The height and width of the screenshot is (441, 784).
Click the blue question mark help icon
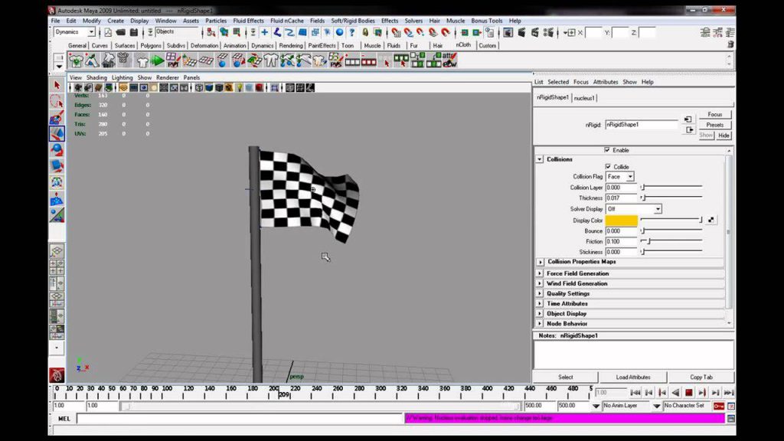click(352, 32)
